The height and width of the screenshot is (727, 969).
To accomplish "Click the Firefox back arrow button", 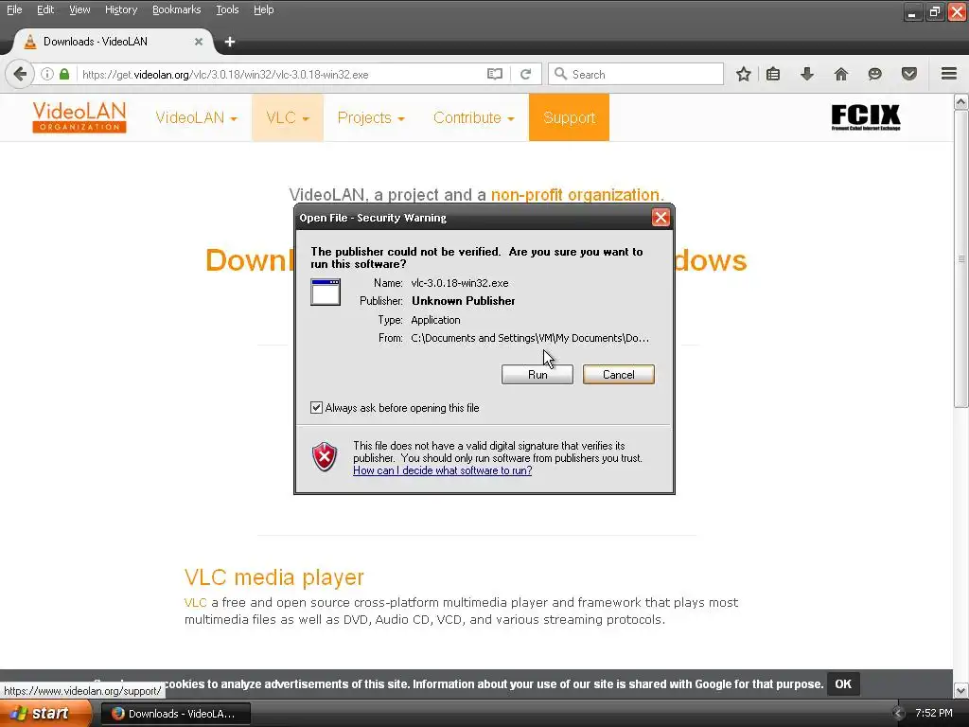I will (20, 74).
